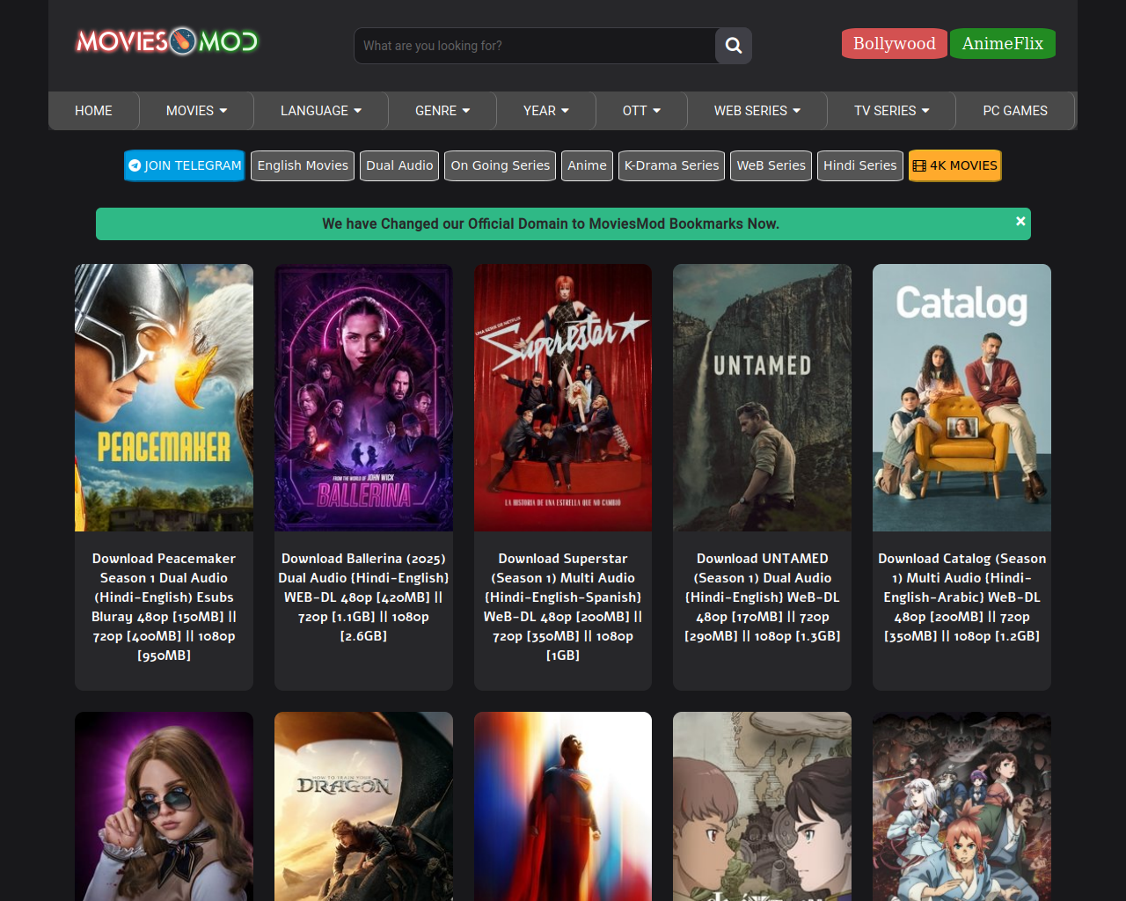The width and height of the screenshot is (1126, 901).
Task: Expand the YEAR dropdown menu
Action: [546, 111]
